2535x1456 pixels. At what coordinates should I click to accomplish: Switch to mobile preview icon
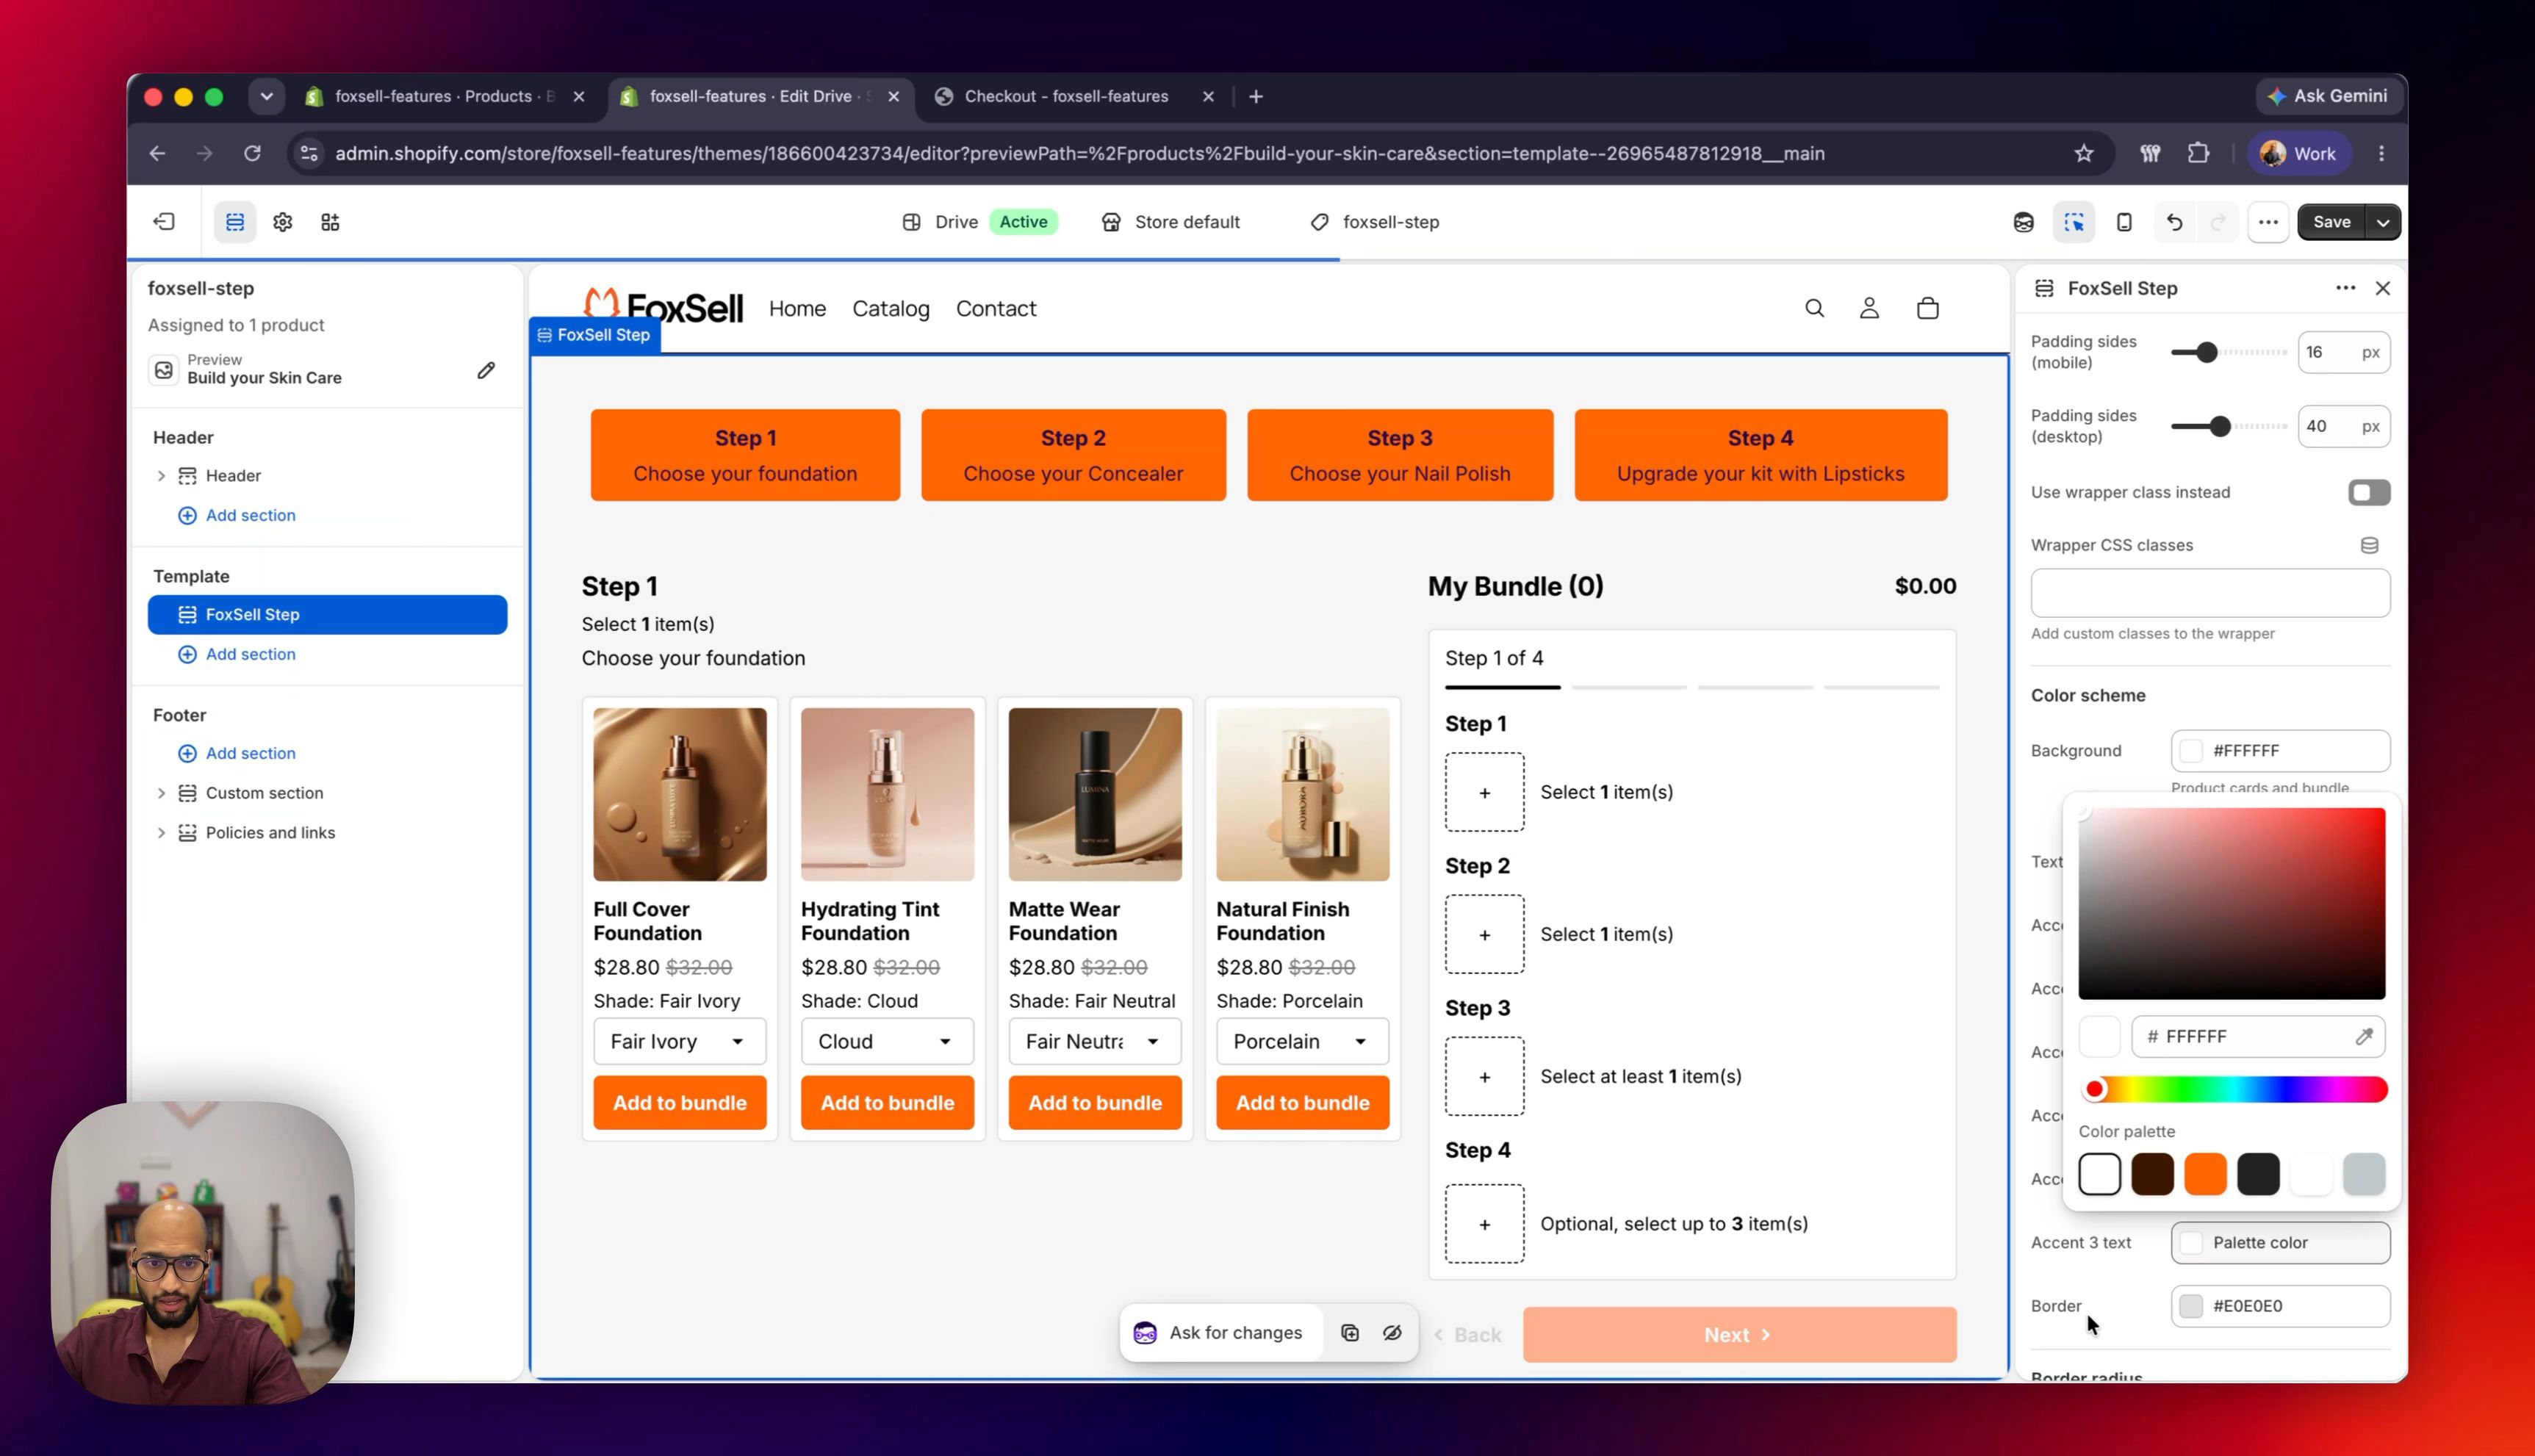pos(2124,222)
